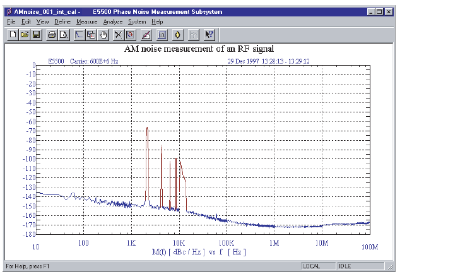This screenshot has height=274, width=460.
Task: Click the context help arrow-question icon
Action: click(x=209, y=35)
